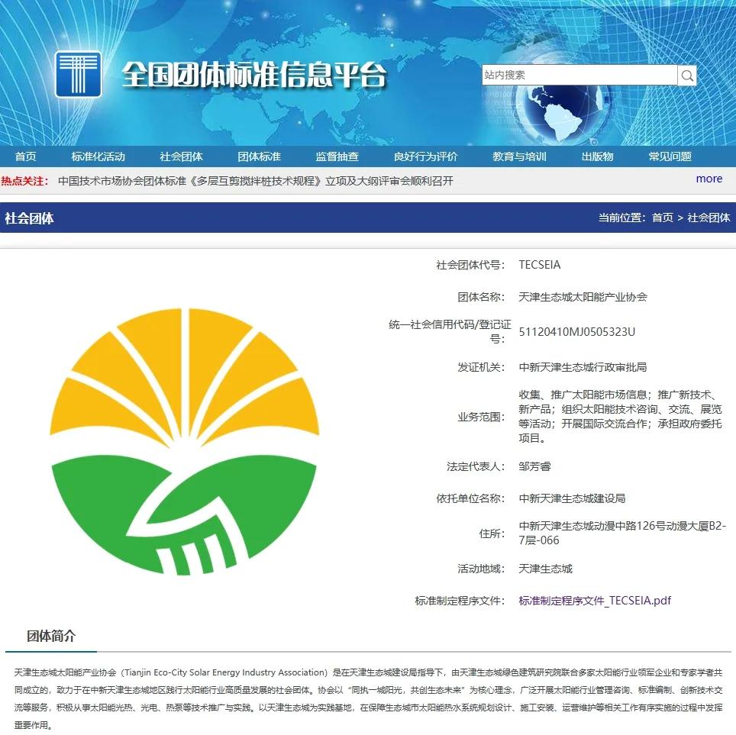Image resolution: width=736 pixels, height=735 pixels.
Task: Open the 首页 menu item
Action: click(x=25, y=156)
